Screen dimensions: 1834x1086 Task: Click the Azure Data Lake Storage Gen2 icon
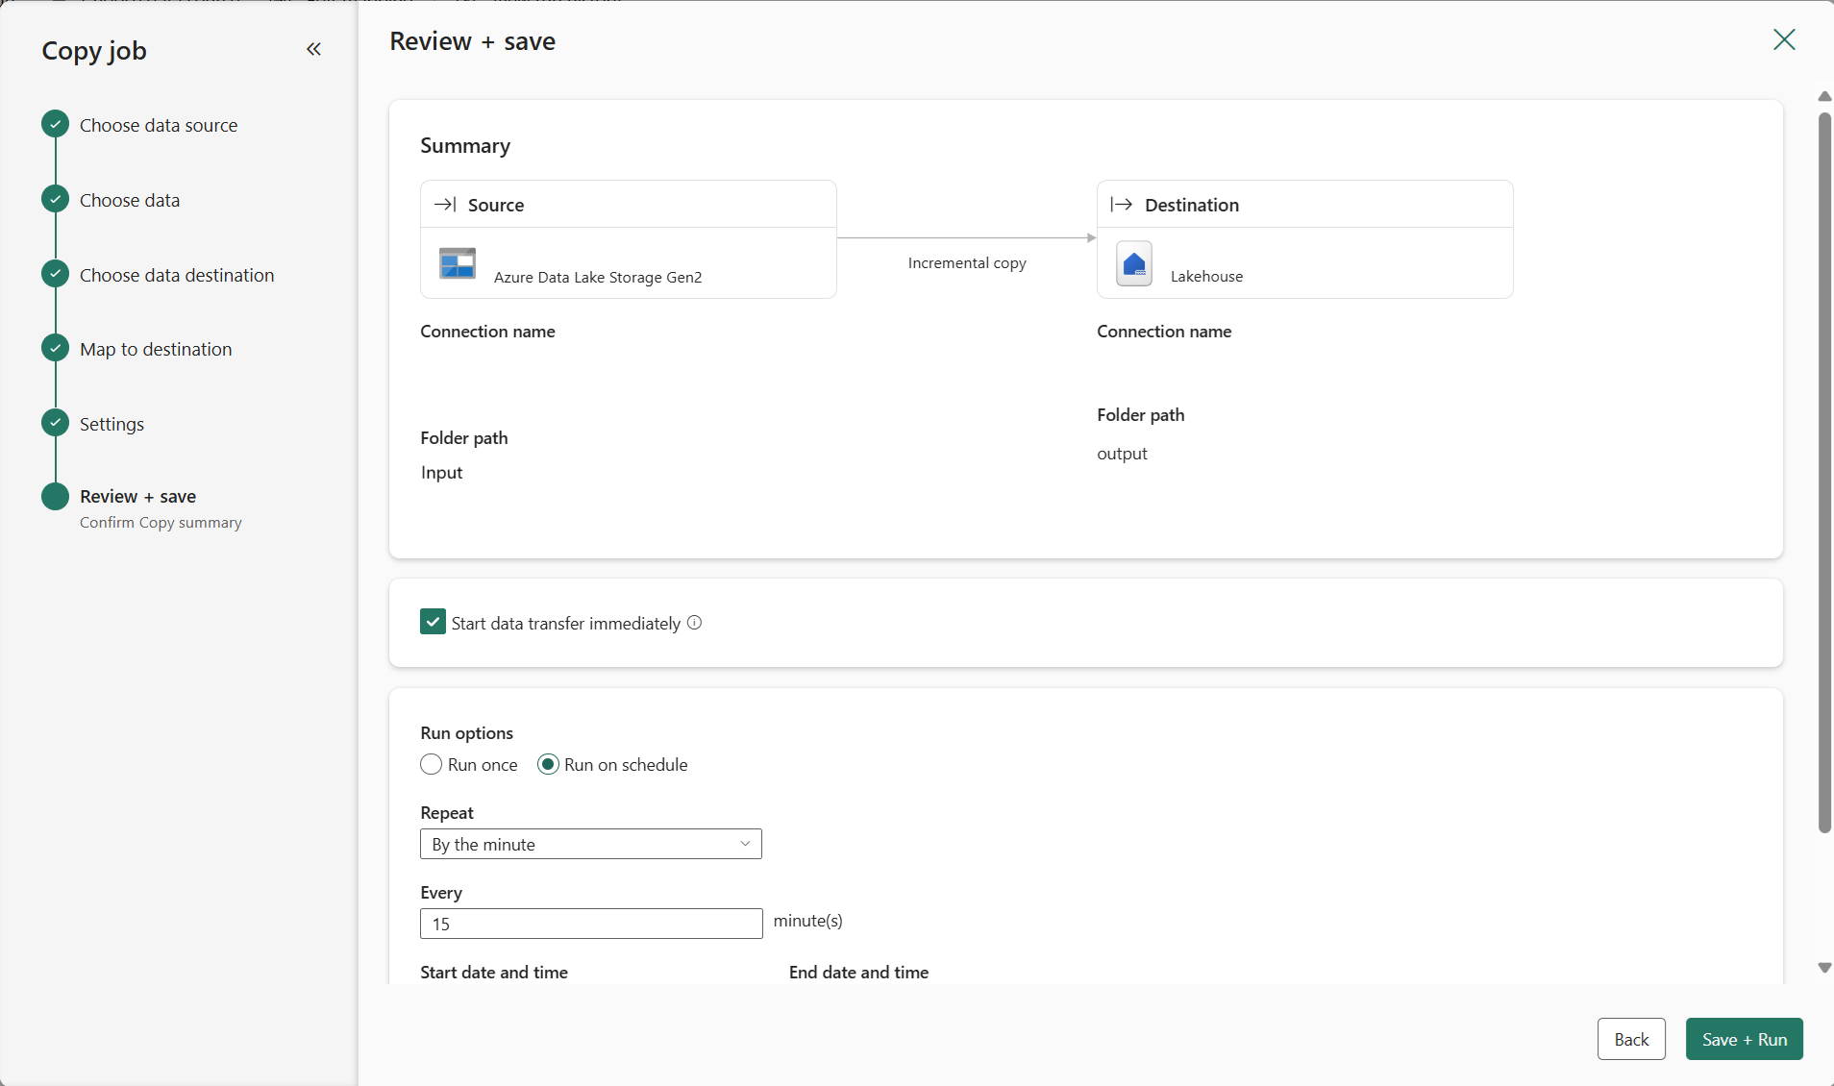click(x=458, y=263)
